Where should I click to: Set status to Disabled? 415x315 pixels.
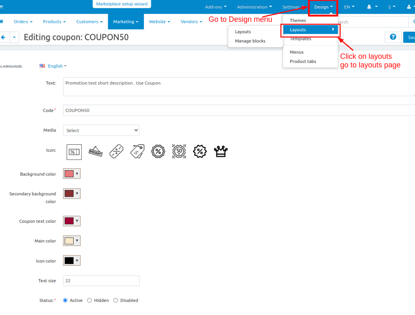tap(116, 300)
